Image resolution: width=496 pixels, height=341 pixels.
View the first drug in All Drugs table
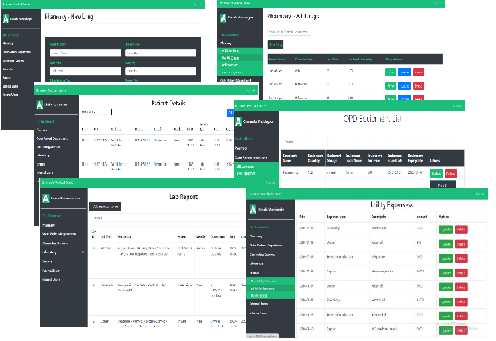pyautogui.click(x=391, y=72)
